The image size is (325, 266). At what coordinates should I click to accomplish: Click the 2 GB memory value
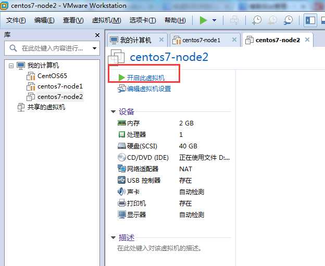tap(186, 123)
